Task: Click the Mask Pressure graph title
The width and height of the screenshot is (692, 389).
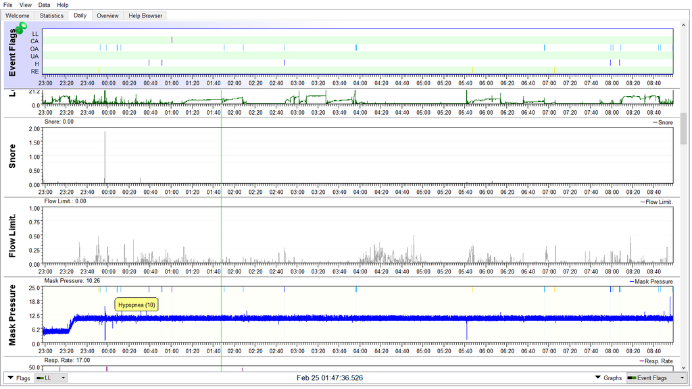Action: pyautogui.click(x=12, y=315)
